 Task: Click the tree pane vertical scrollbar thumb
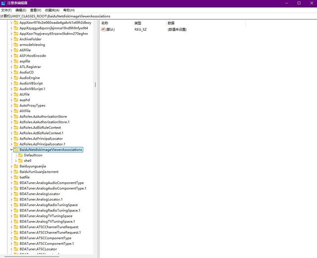coord(95,85)
